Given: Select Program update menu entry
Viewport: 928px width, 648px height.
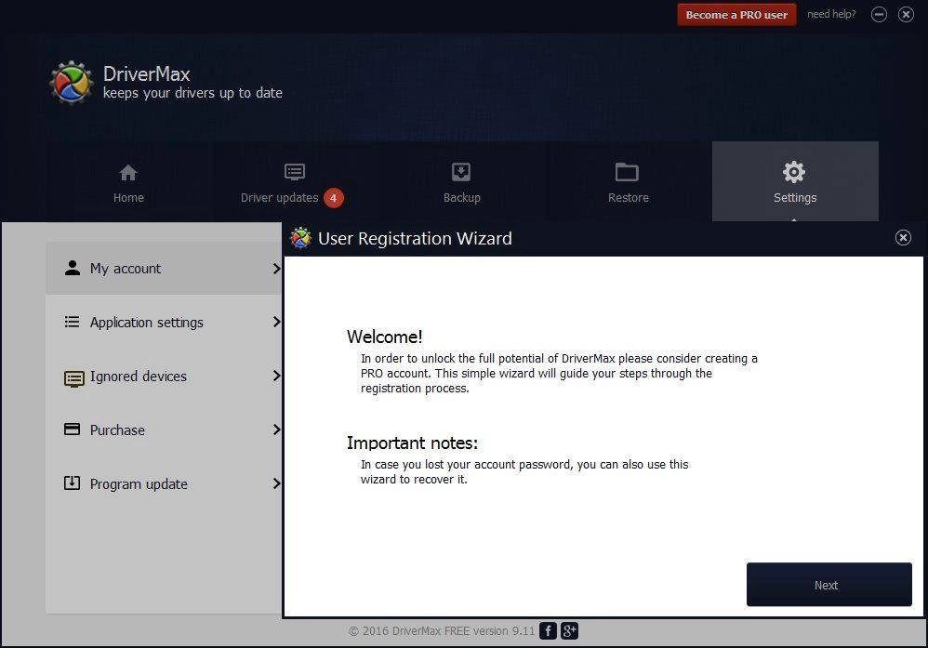Looking at the screenshot, I should (164, 483).
